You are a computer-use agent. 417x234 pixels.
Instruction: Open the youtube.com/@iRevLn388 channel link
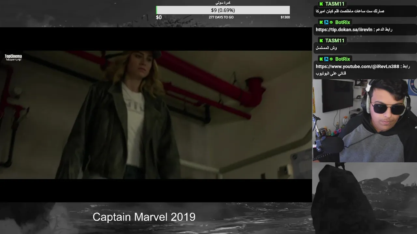(x=357, y=66)
